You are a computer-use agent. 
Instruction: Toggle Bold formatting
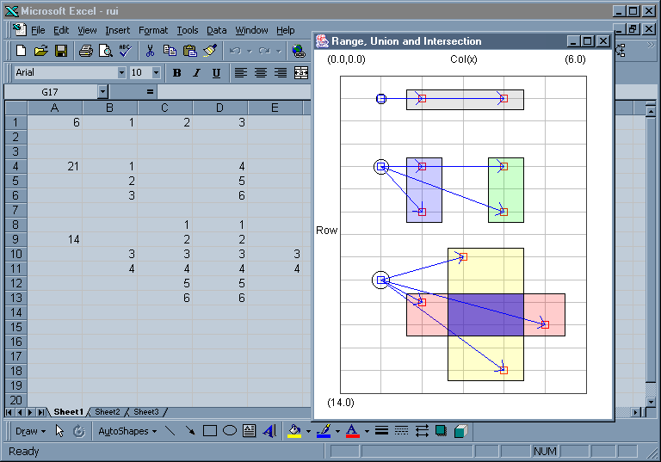coord(177,73)
